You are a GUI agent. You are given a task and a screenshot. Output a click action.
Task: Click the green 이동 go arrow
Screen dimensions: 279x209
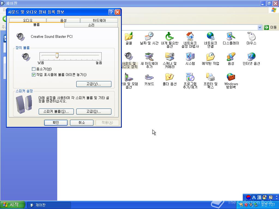click(x=266, y=27)
